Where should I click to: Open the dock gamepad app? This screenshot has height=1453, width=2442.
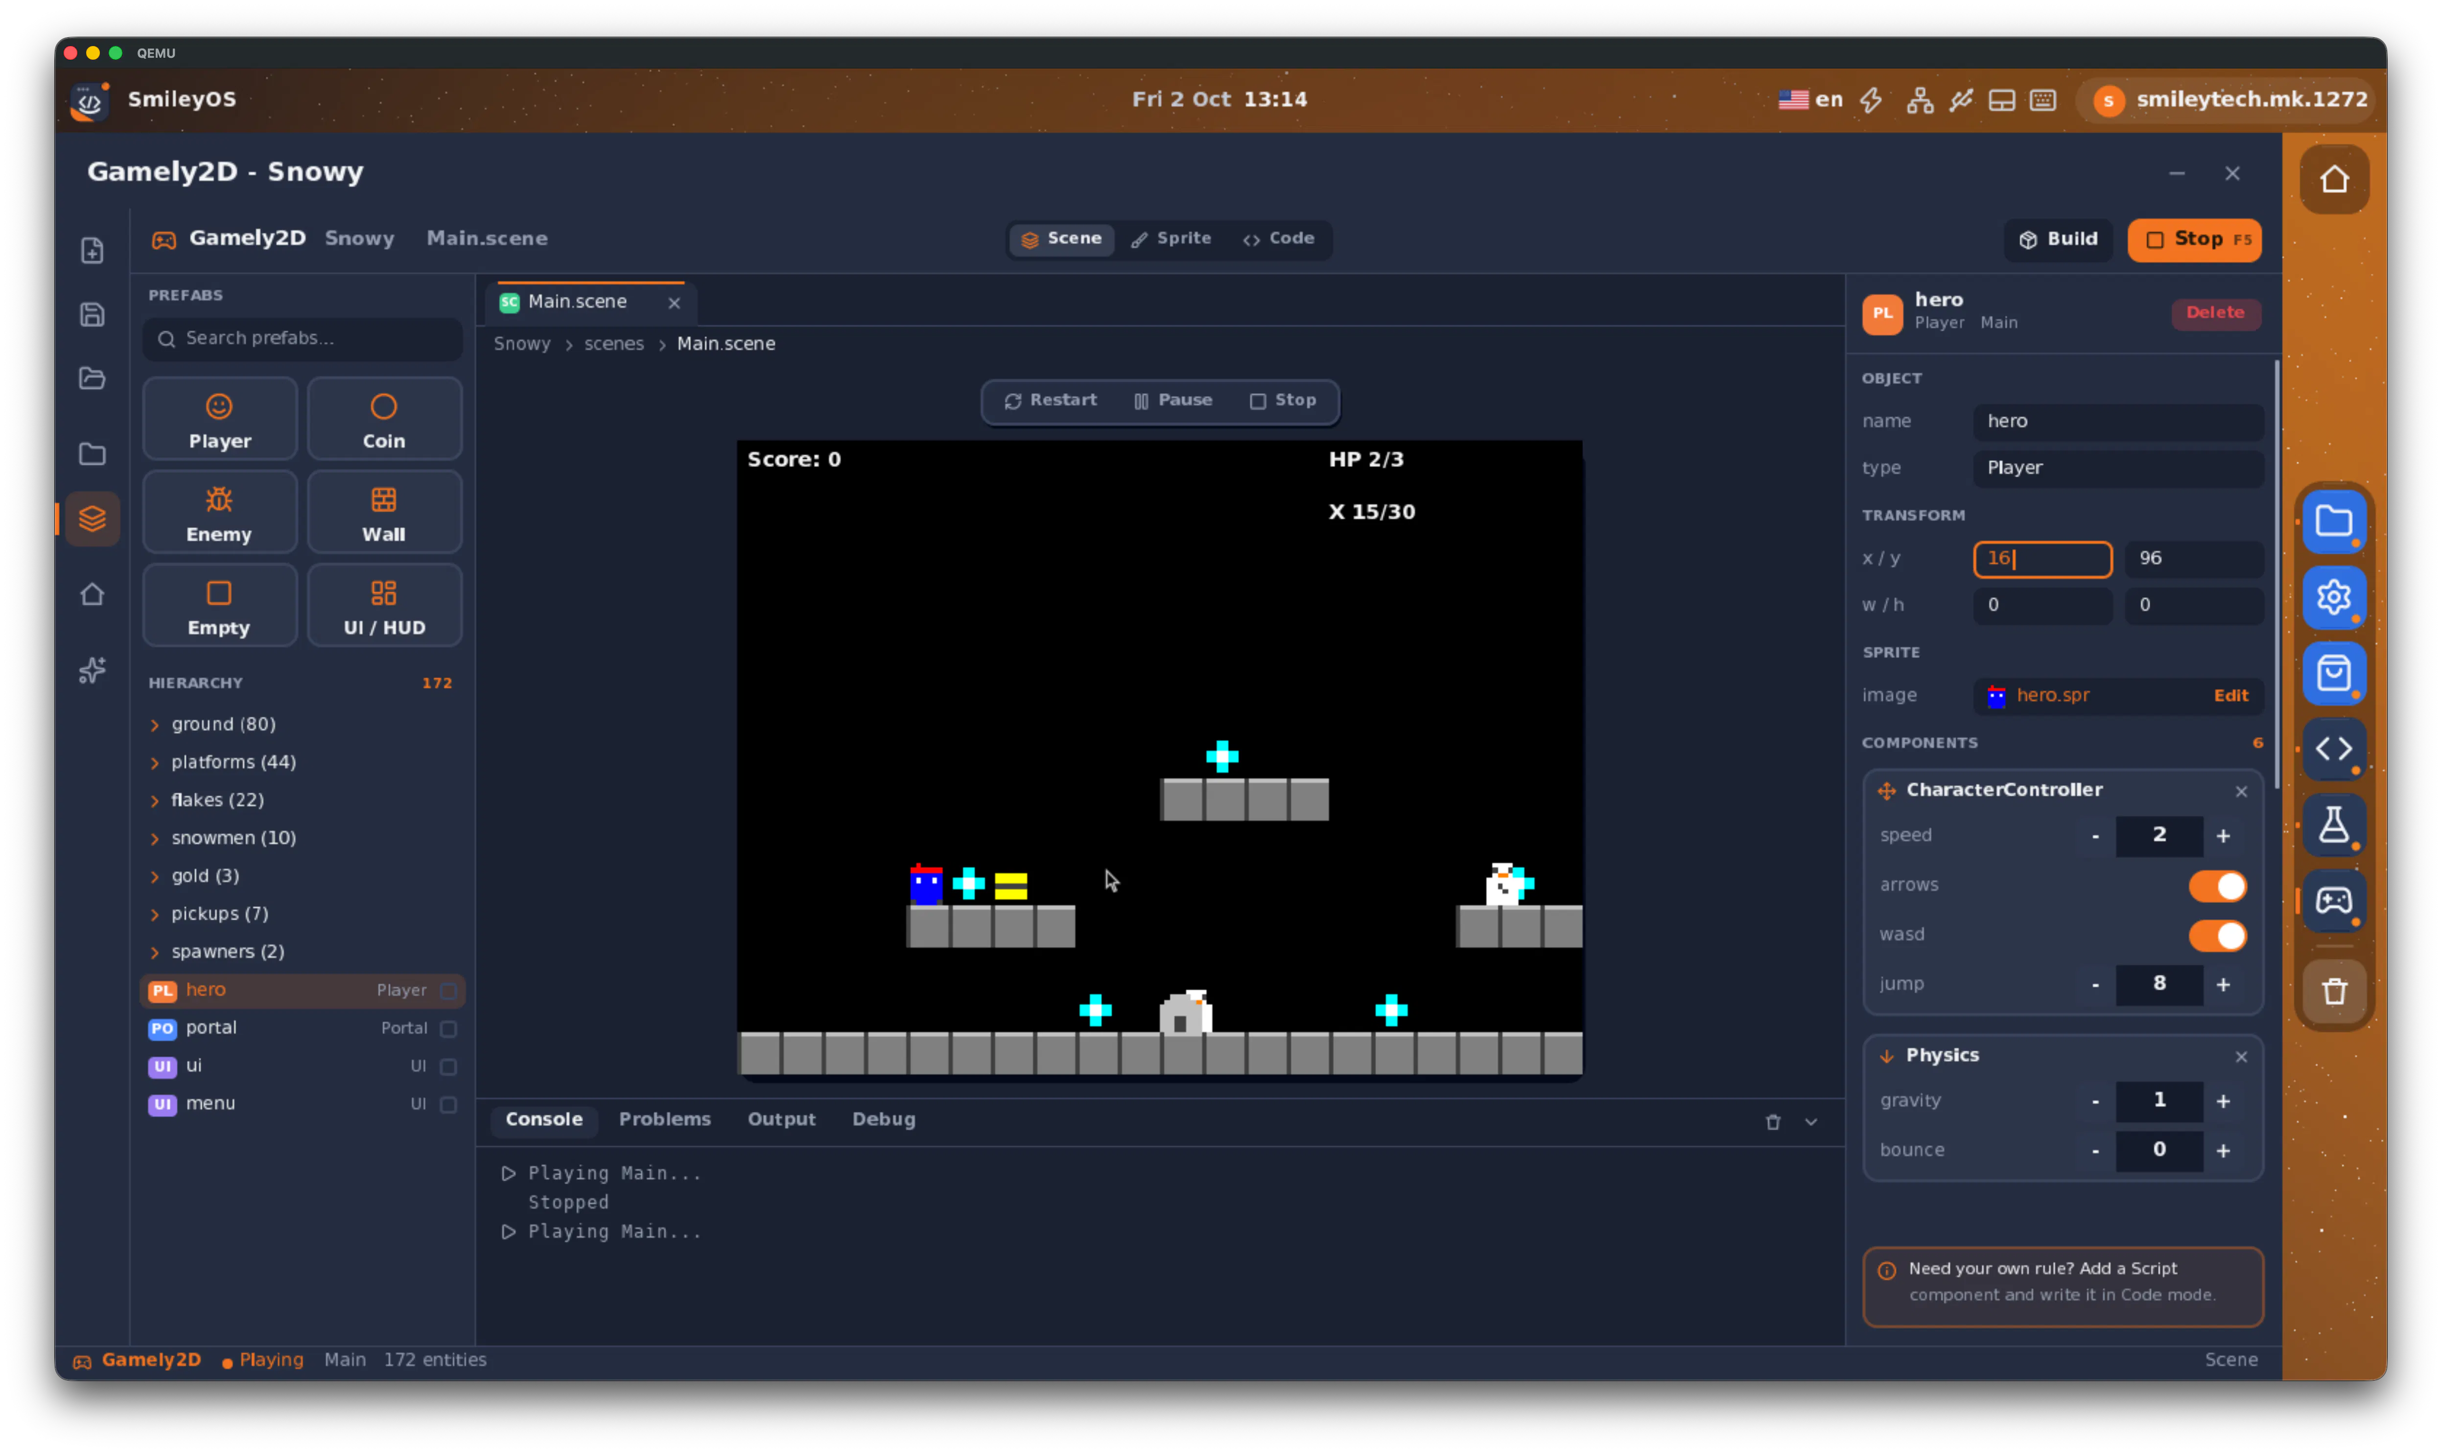point(2333,900)
